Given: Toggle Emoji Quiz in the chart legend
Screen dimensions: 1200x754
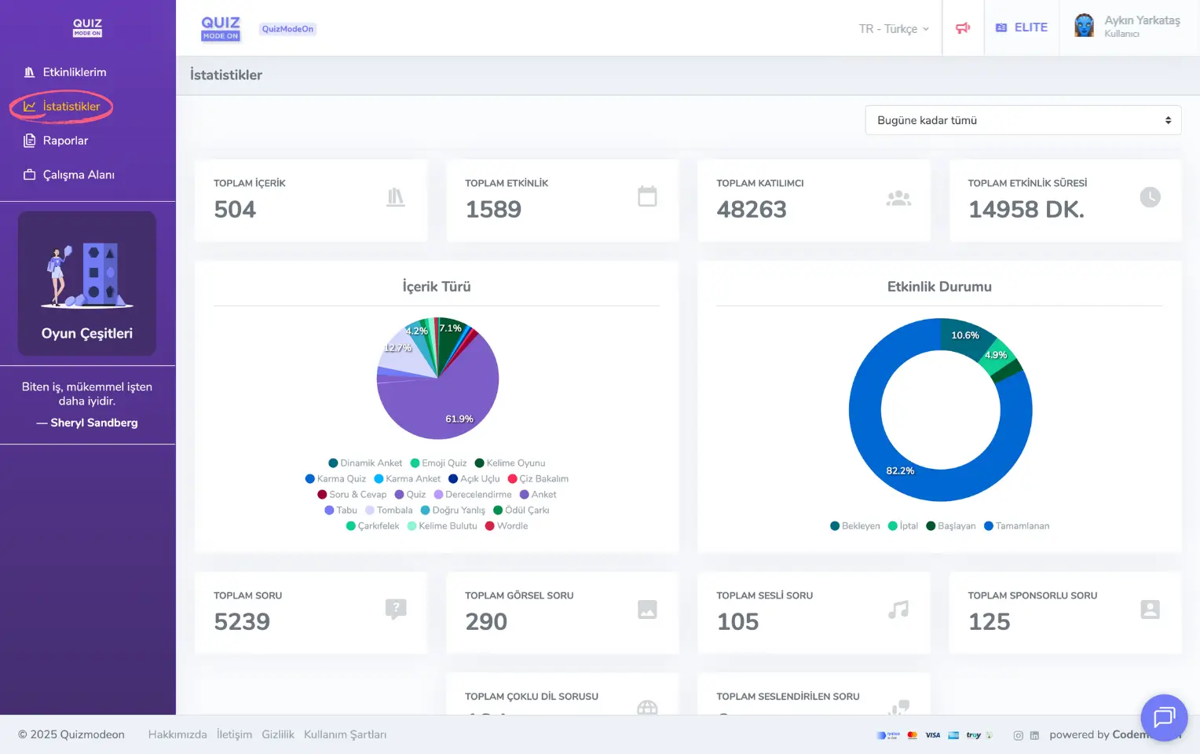Looking at the screenshot, I should tap(438, 463).
